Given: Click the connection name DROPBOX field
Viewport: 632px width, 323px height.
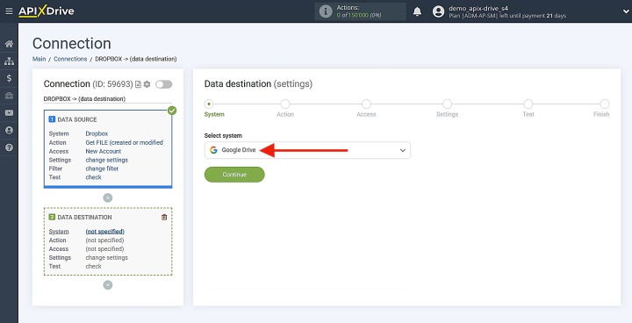Looking at the screenshot, I should pyautogui.click(x=108, y=99).
